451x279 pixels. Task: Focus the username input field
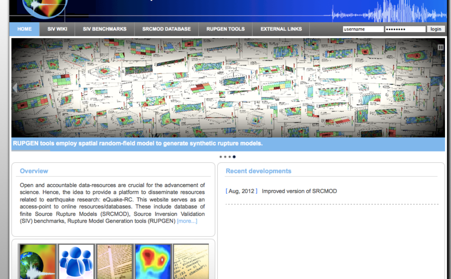point(363,29)
